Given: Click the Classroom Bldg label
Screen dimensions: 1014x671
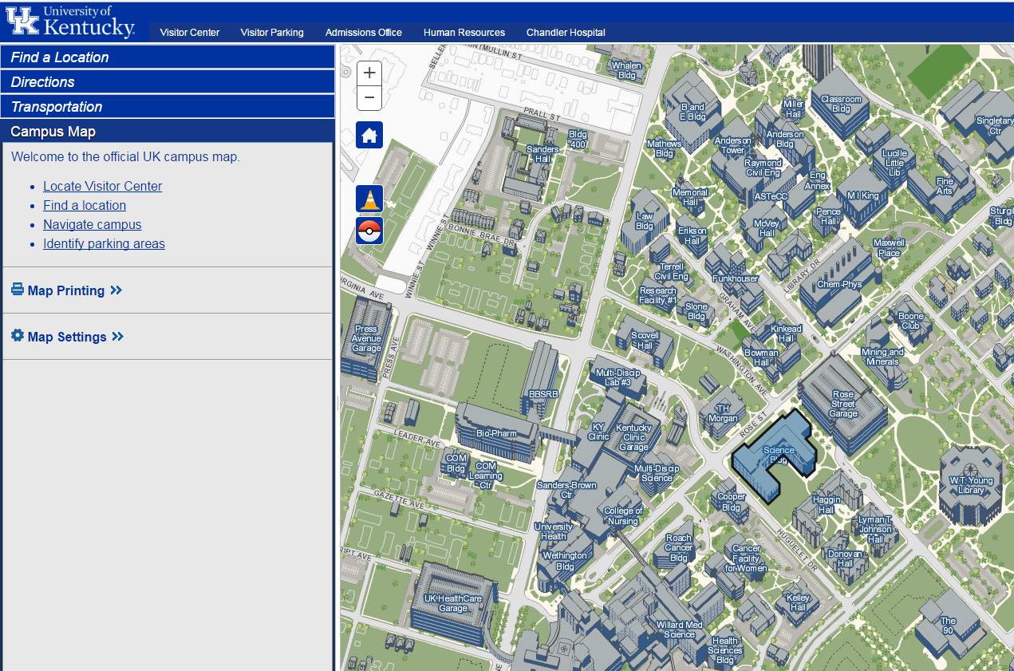Looking at the screenshot, I should (x=841, y=104).
